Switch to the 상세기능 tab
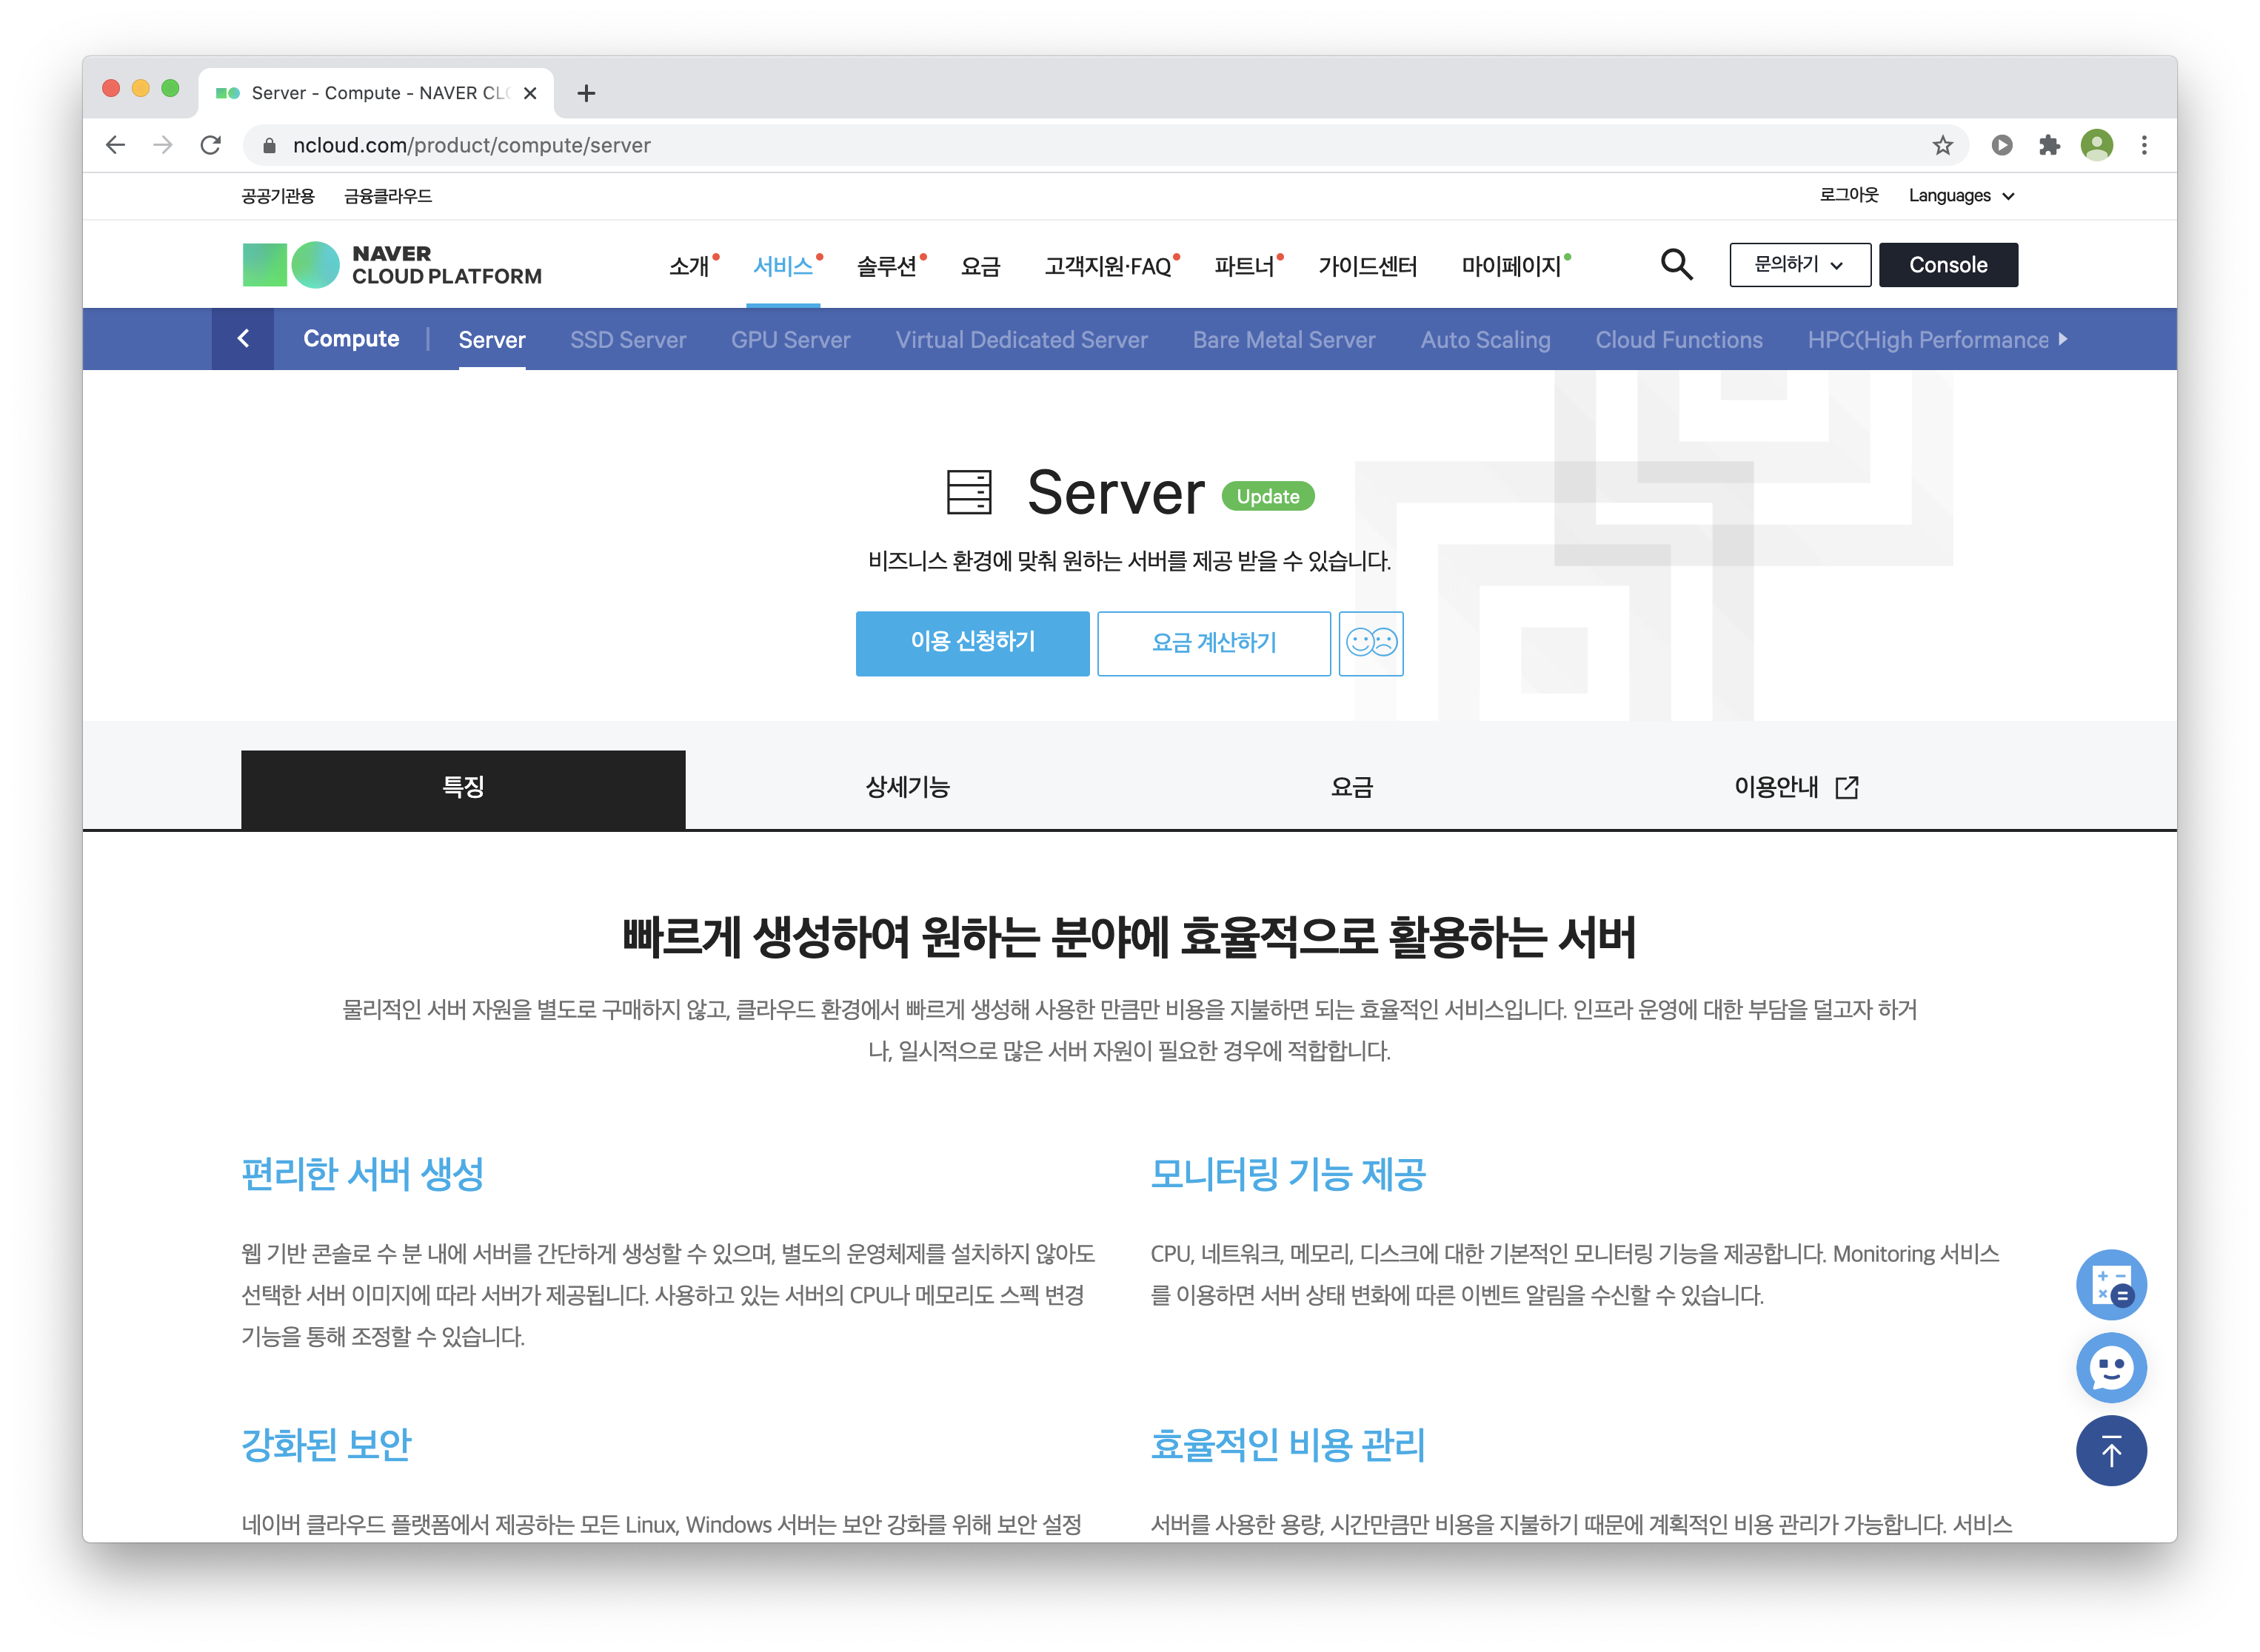 click(907, 788)
